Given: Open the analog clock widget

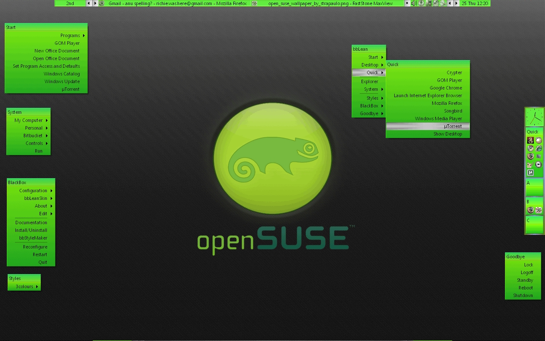Looking at the screenshot, I should (534, 117).
